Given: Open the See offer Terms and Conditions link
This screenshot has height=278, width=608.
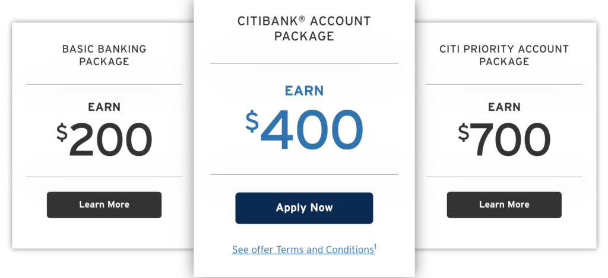Looking at the screenshot, I should tap(303, 250).
